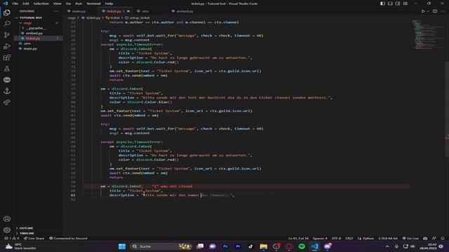Open the Source Control view
This screenshot has width=449, height=252.
point(7,35)
